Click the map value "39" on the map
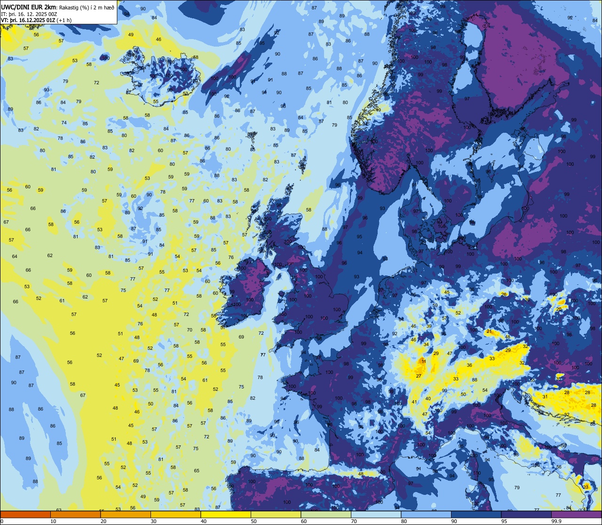This screenshot has width=602, height=525. point(429,326)
